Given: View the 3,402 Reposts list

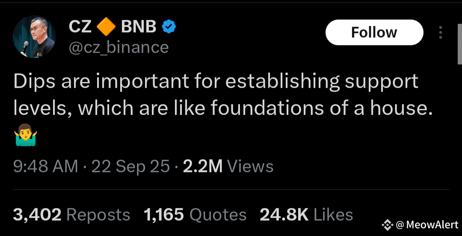Looking at the screenshot, I should pos(71,215).
